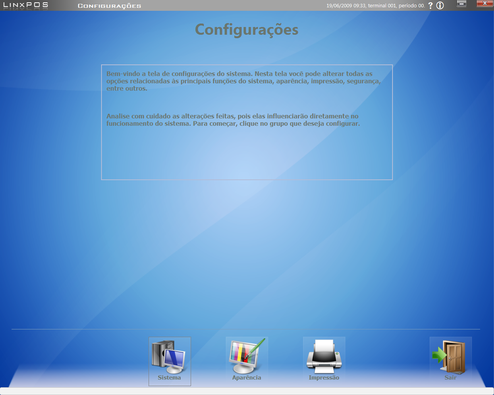Screen dimensions: 494x395
Task: Click the LINXPOS logo in title bar
Action: tap(25, 5)
